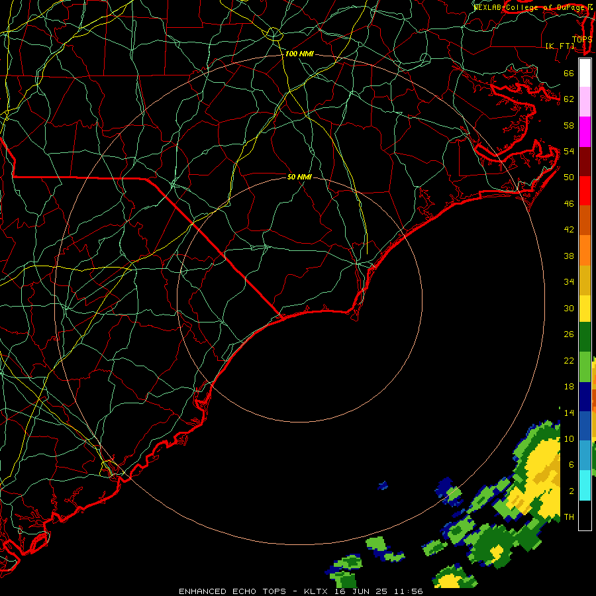This screenshot has height=596, width=596.
Task: Select the bright red legend swatch
Action: click(585, 191)
